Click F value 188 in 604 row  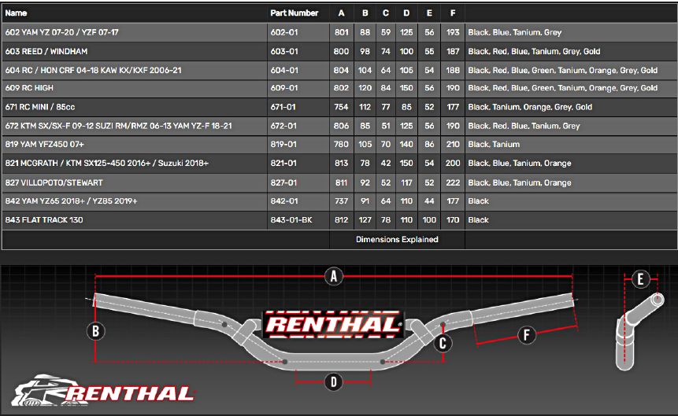tap(453, 70)
